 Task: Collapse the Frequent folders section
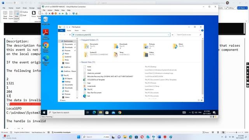pos(80,40)
